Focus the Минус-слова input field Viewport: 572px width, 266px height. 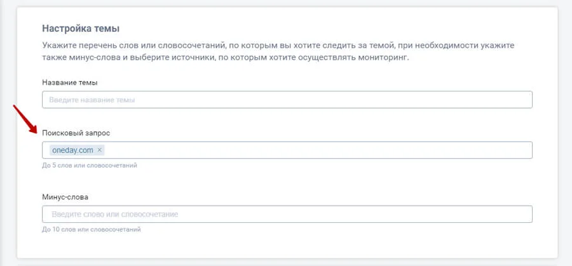pos(287,215)
